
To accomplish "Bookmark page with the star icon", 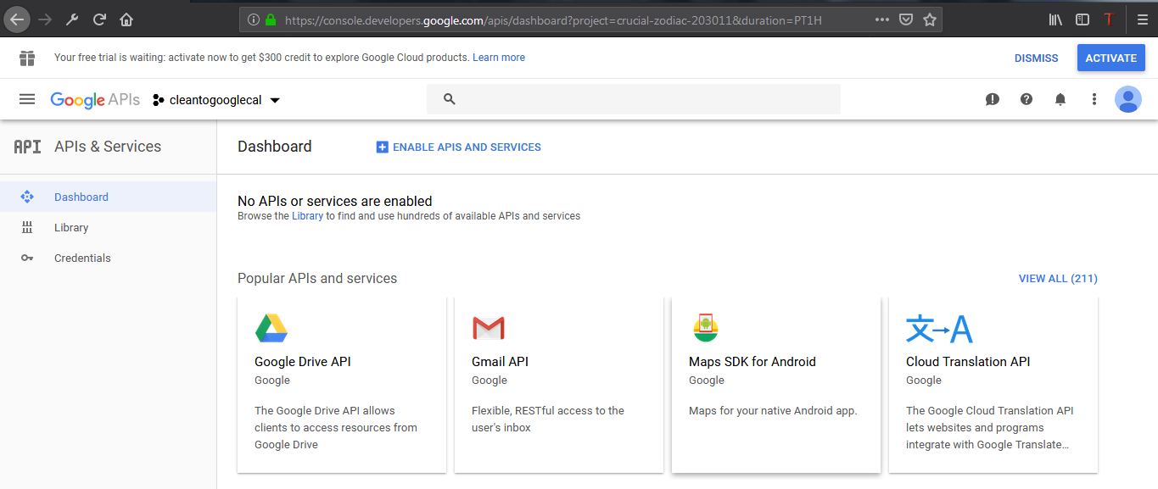I will (930, 19).
